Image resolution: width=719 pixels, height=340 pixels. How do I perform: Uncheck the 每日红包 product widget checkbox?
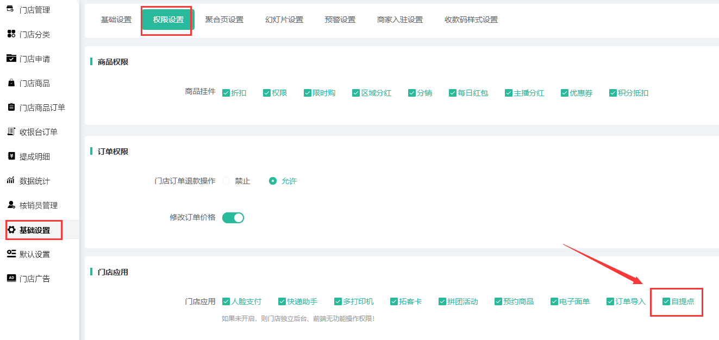point(452,93)
